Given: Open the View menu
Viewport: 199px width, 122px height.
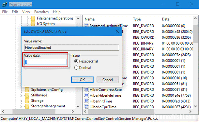Looking at the screenshot, I should tap(26, 12).
